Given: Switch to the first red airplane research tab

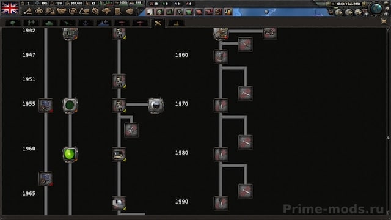Looking at the screenshot, I should (x=122, y=23).
